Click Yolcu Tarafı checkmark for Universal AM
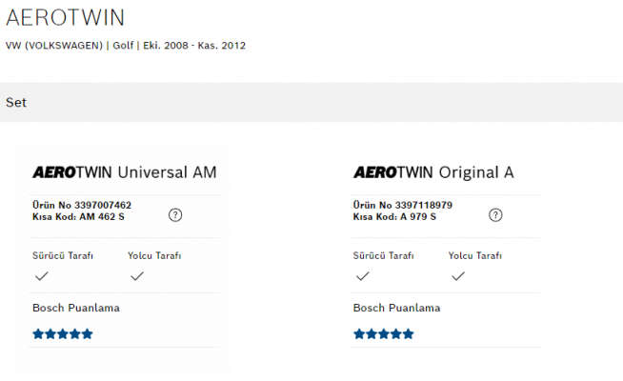This screenshot has height=381, width=623. pos(137,275)
